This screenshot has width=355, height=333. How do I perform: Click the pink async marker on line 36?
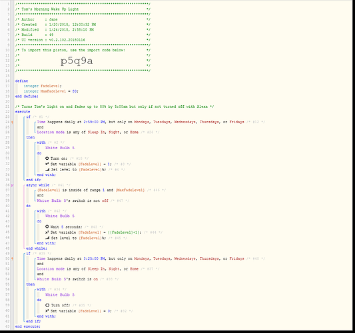tap(12, 185)
